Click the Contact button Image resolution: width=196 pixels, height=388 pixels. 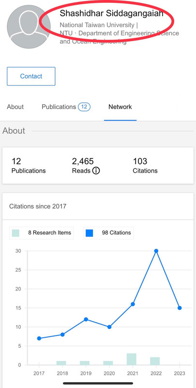[31, 76]
